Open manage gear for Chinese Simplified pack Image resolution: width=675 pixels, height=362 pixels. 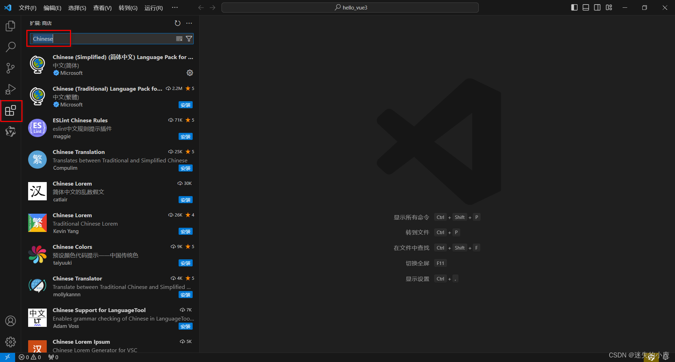point(190,73)
